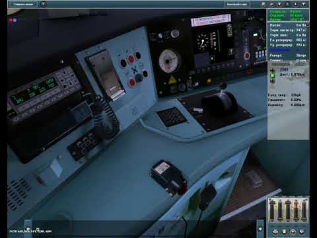Click the black device lying on the desk

(x=168, y=177)
